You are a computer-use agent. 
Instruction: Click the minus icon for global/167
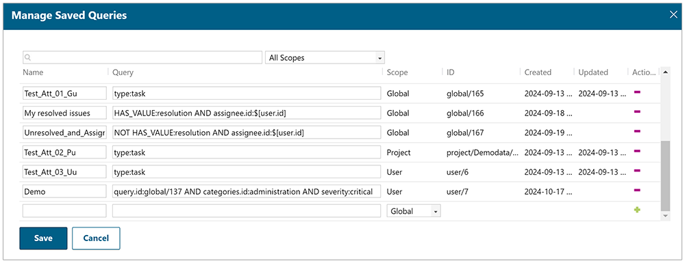tap(637, 131)
